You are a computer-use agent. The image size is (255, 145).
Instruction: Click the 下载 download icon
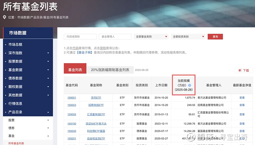(x=240, y=70)
